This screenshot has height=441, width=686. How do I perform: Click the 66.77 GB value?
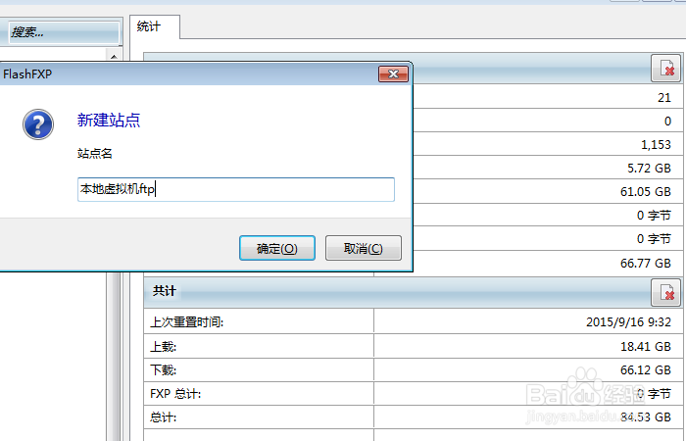(645, 263)
